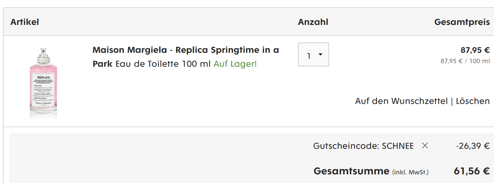Remove the SCHNEE coupon code
This screenshot has width=494, height=183.
425,145
